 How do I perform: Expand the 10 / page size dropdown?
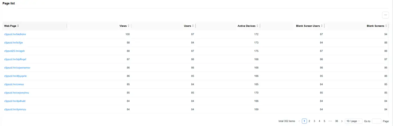353,121
